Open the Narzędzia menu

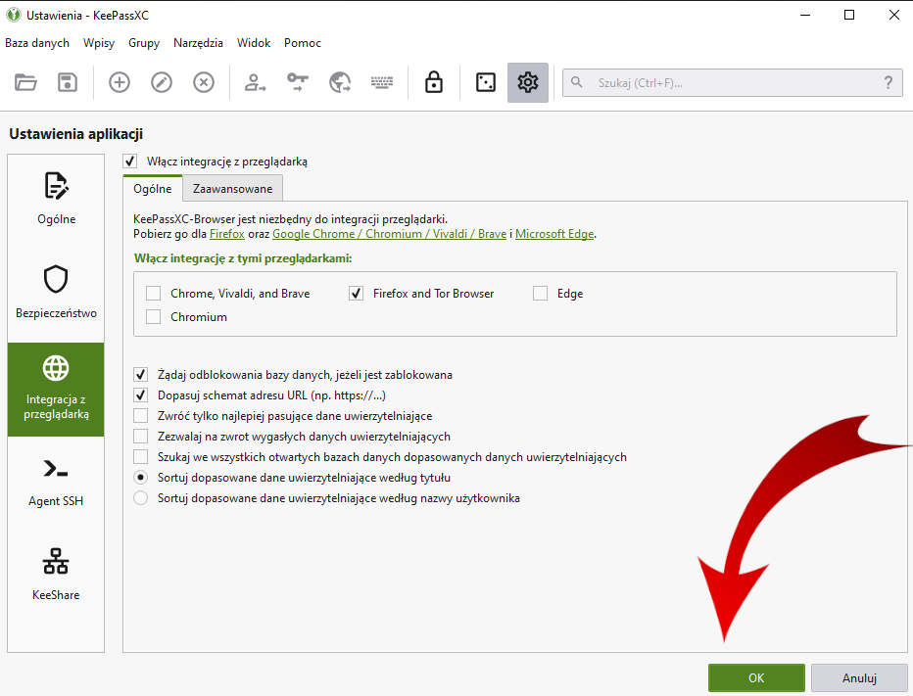(198, 43)
